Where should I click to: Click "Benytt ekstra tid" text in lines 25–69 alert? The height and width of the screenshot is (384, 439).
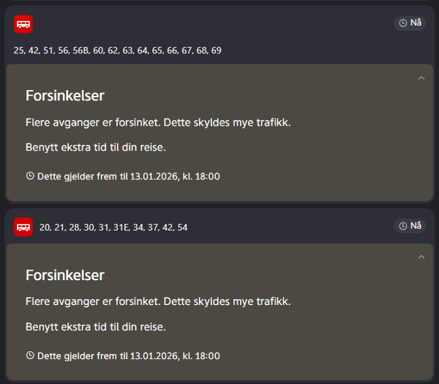96,148
